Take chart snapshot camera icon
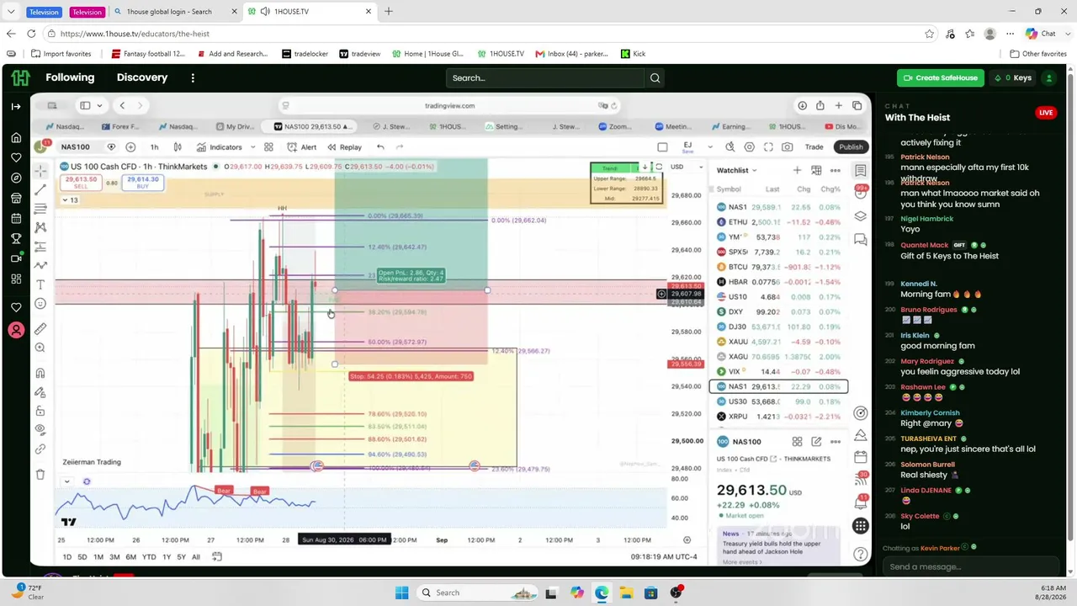The height and width of the screenshot is (606, 1077). [x=788, y=147]
